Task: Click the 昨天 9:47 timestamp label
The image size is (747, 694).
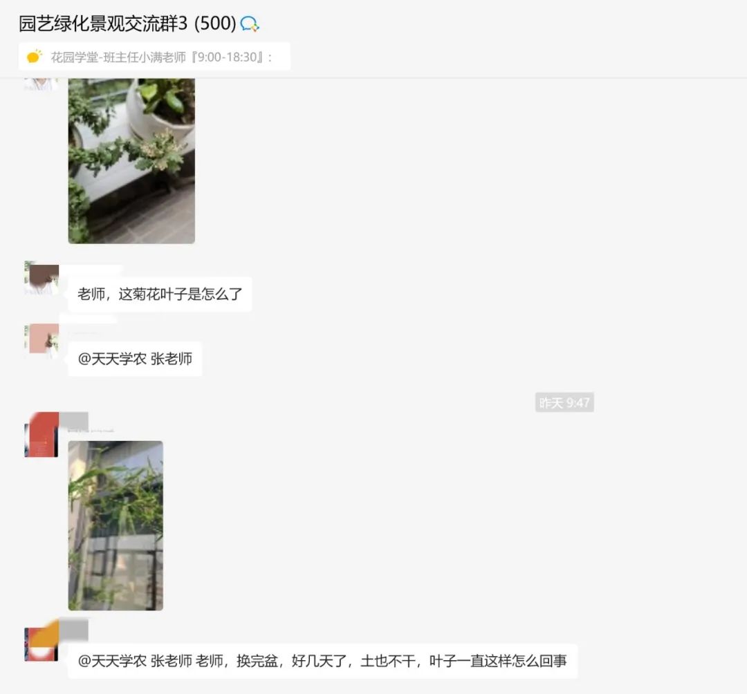Action: coord(564,403)
